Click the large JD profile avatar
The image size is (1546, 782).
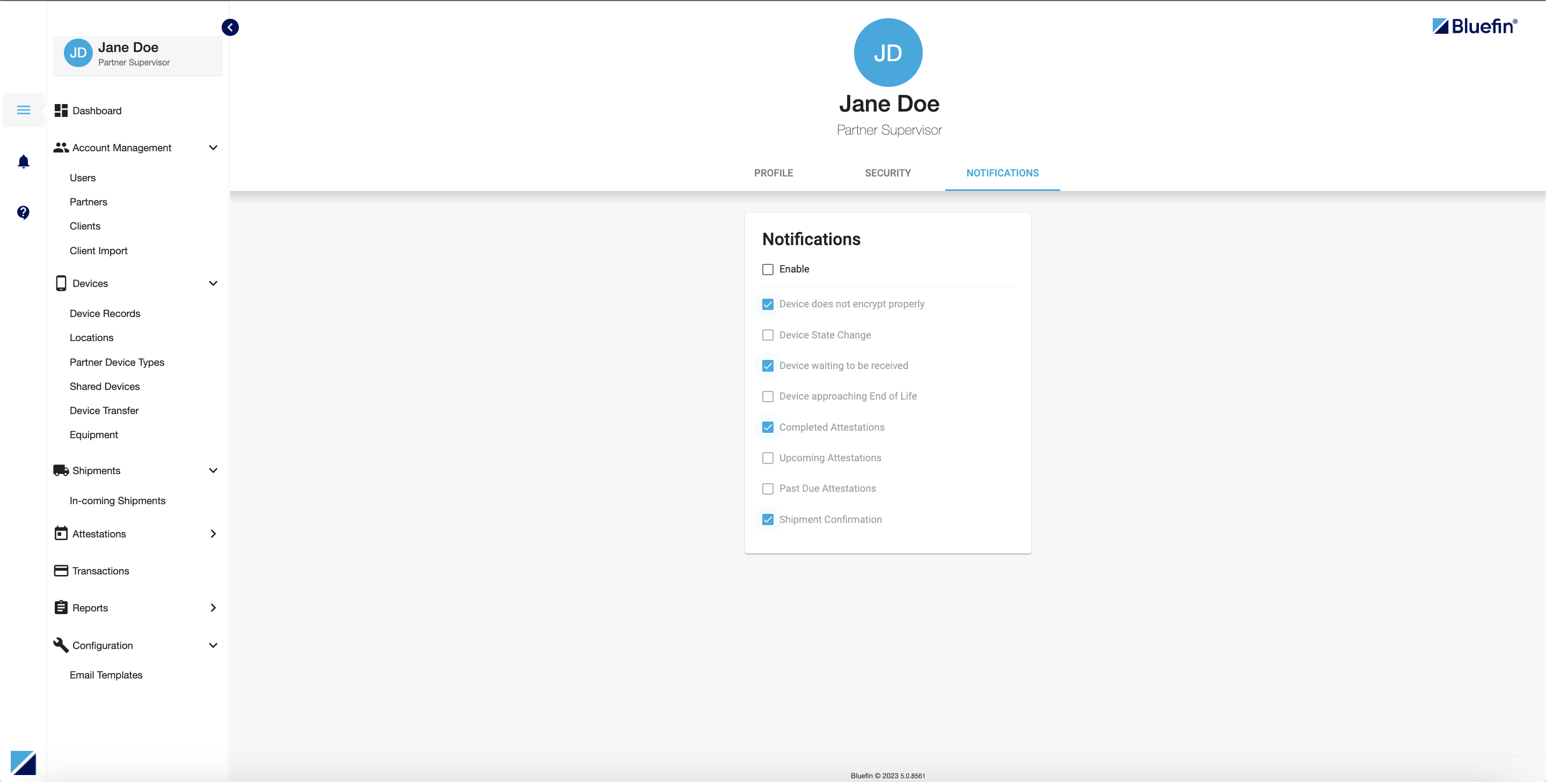pyautogui.click(x=888, y=53)
